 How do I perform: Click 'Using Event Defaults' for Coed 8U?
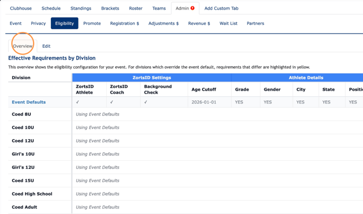[98, 114]
